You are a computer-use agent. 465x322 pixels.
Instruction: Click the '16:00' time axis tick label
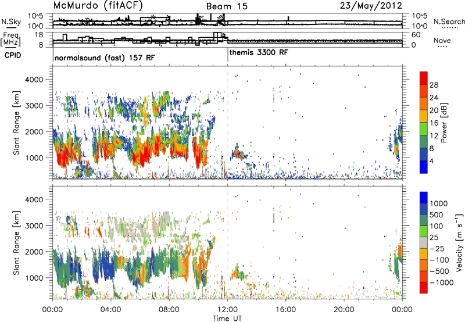(x=285, y=310)
